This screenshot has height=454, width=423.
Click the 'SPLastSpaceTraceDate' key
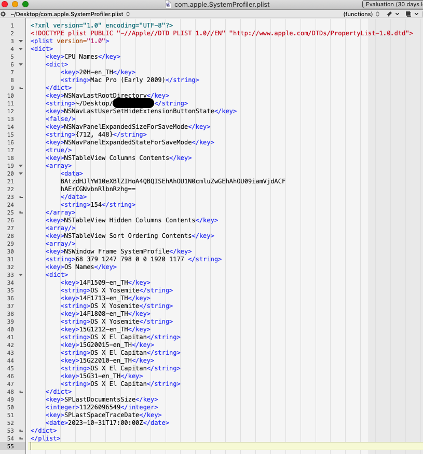pos(102,415)
